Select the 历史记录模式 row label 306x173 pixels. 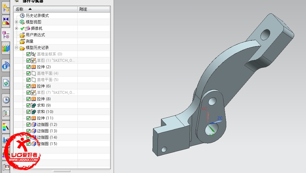click(x=37, y=16)
